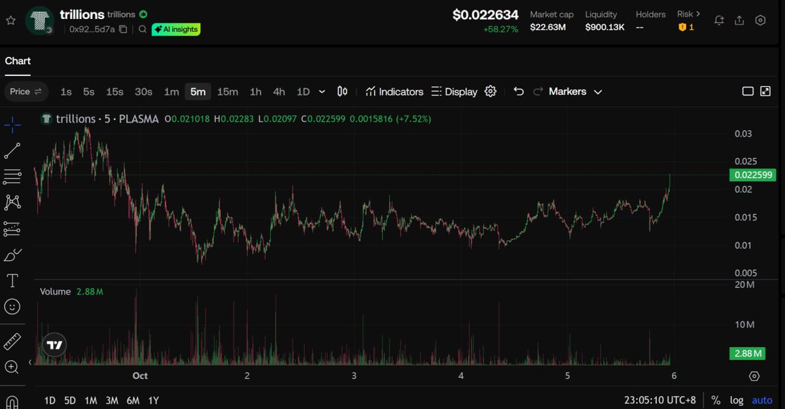Set date range to 1Y
785x409 pixels.
tap(154, 401)
